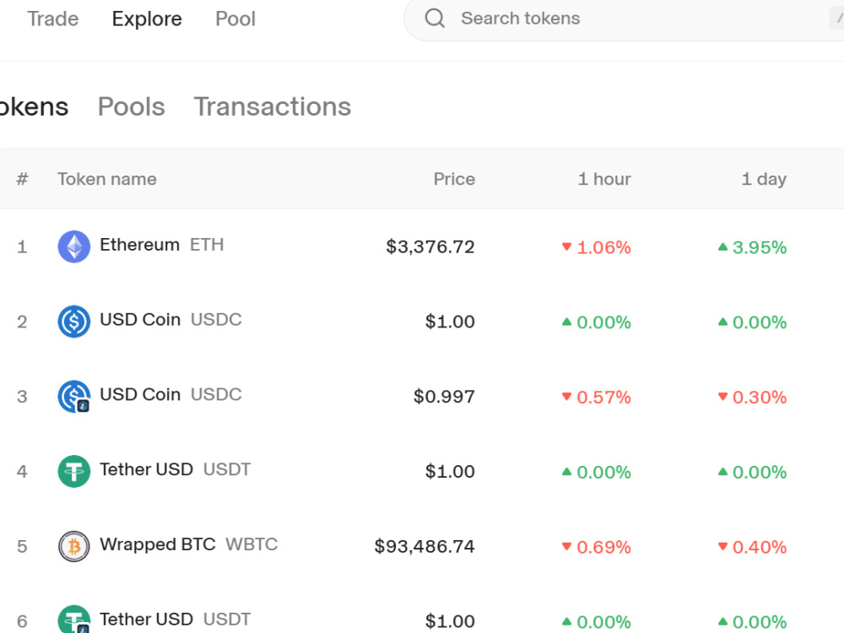This screenshot has height=633, width=844.
Task: Switch to the Tokens tab
Action: 34,106
